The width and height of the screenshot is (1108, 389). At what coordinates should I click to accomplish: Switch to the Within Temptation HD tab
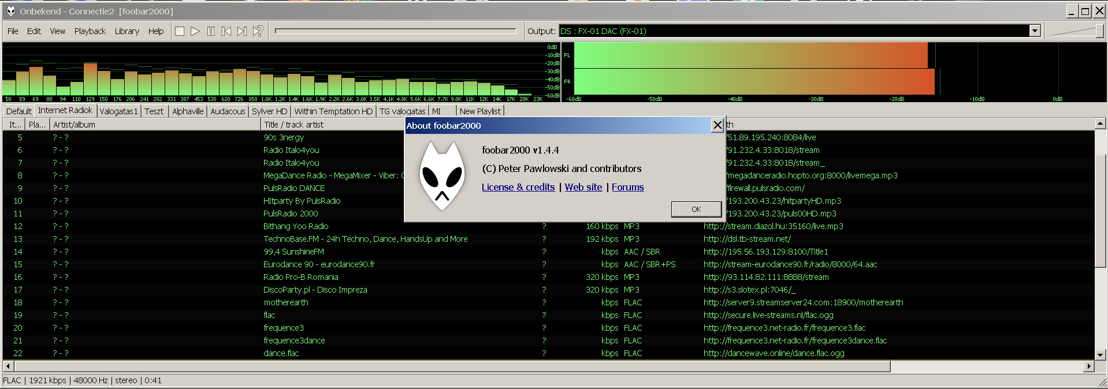pos(333,111)
